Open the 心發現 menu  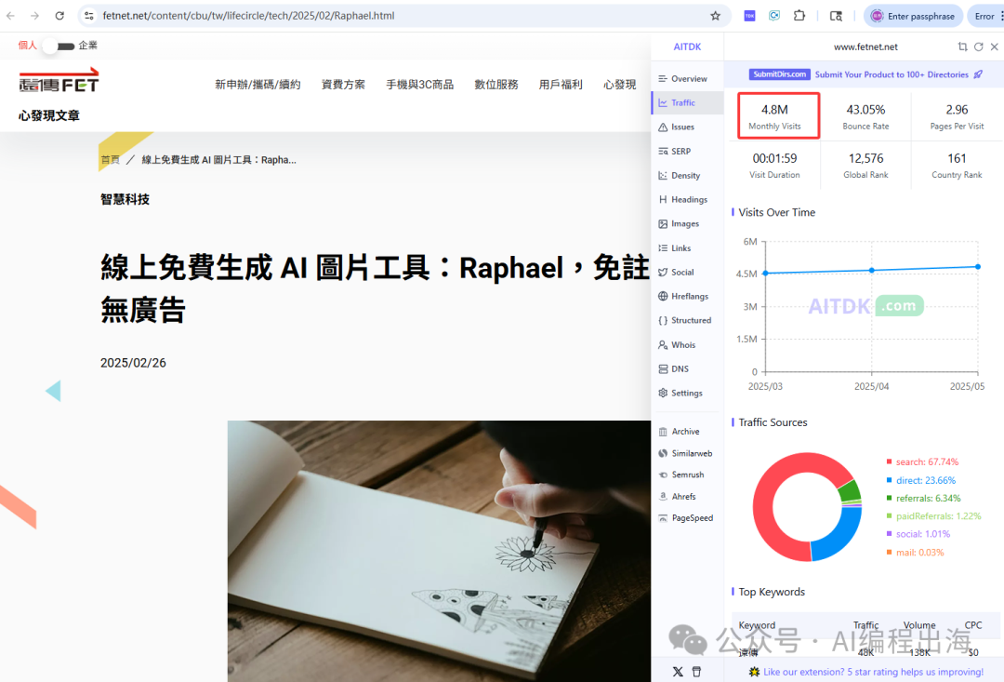click(x=619, y=85)
